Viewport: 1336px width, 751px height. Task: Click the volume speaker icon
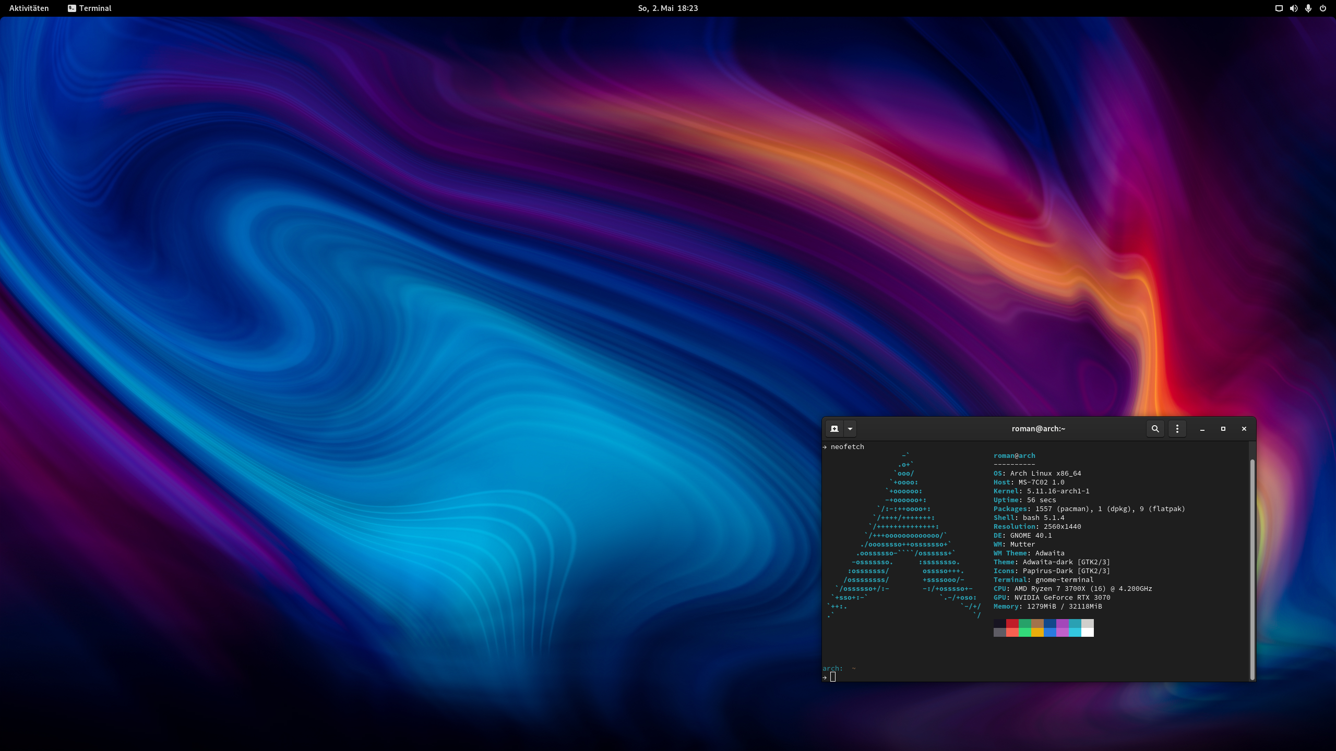[x=1293, y=8]
